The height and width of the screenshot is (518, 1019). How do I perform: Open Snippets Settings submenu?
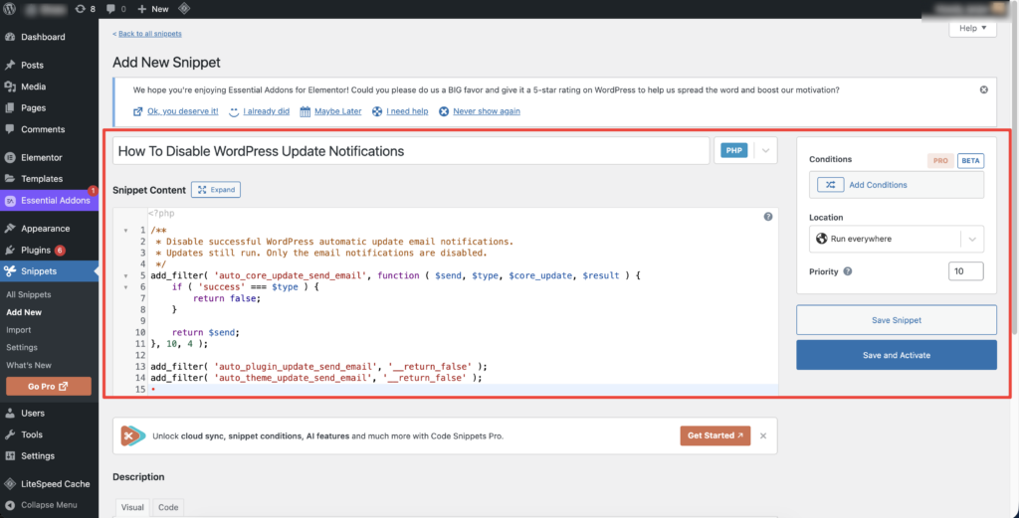tap(22, 347)
